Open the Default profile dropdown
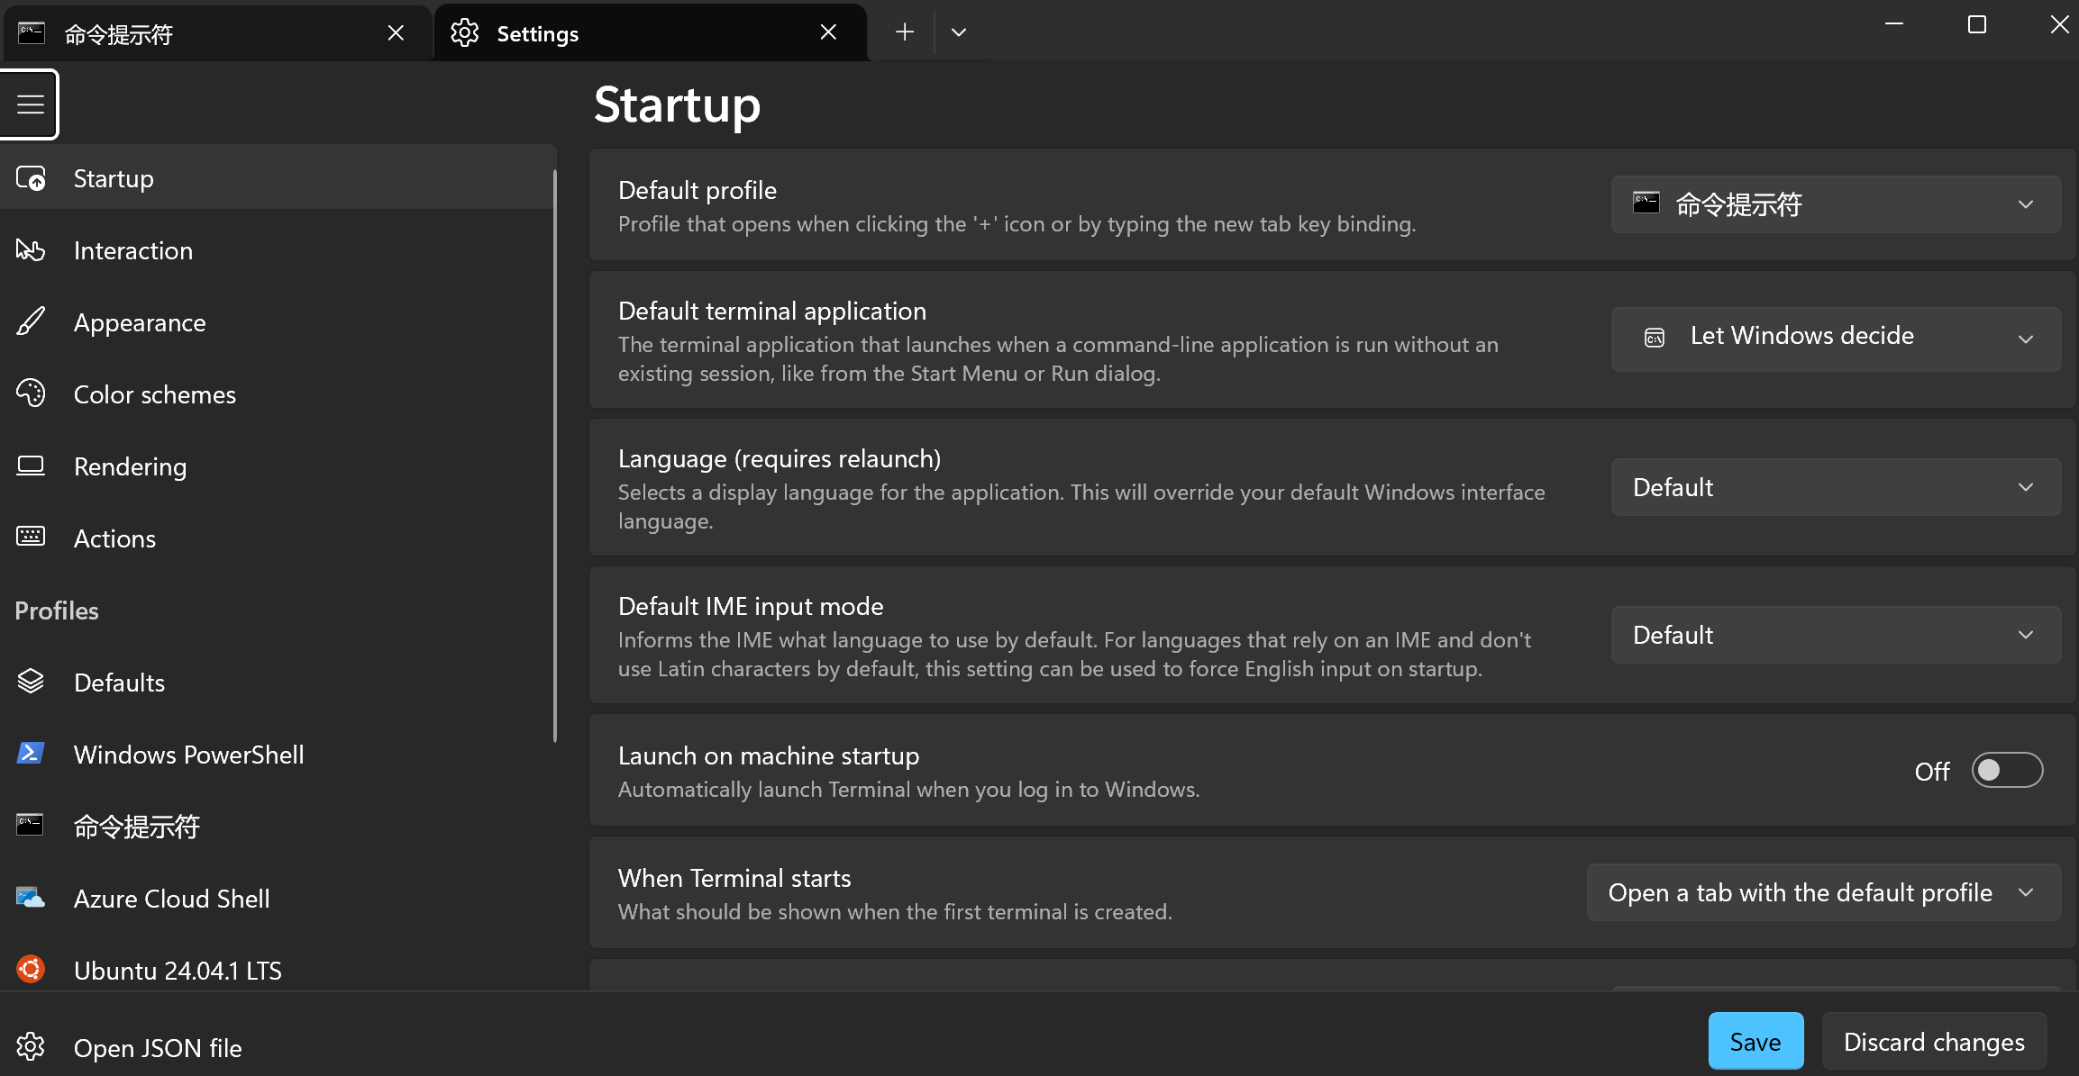Image resolution: width=2079 pixels, height=1076 pixels. pyautogui.click(x=1835, y=205)
